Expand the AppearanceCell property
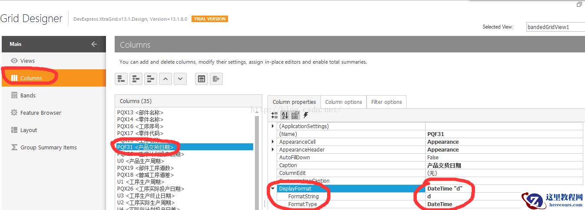 click(273, 142)
